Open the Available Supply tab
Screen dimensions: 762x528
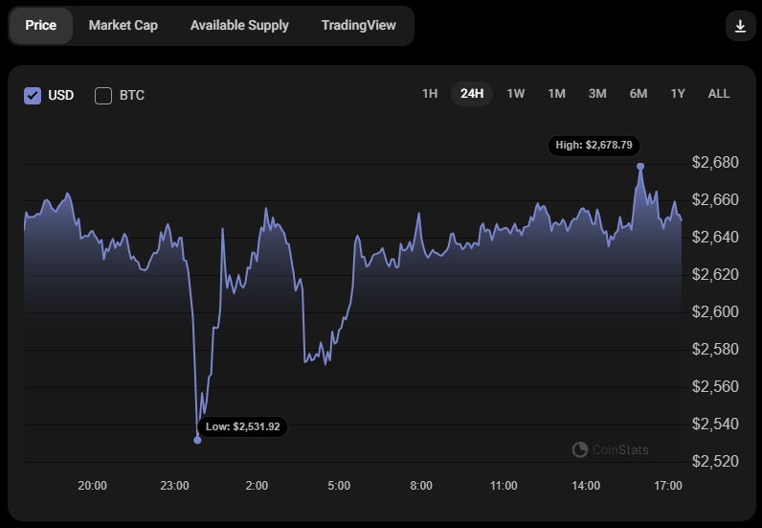click(239, 26)
